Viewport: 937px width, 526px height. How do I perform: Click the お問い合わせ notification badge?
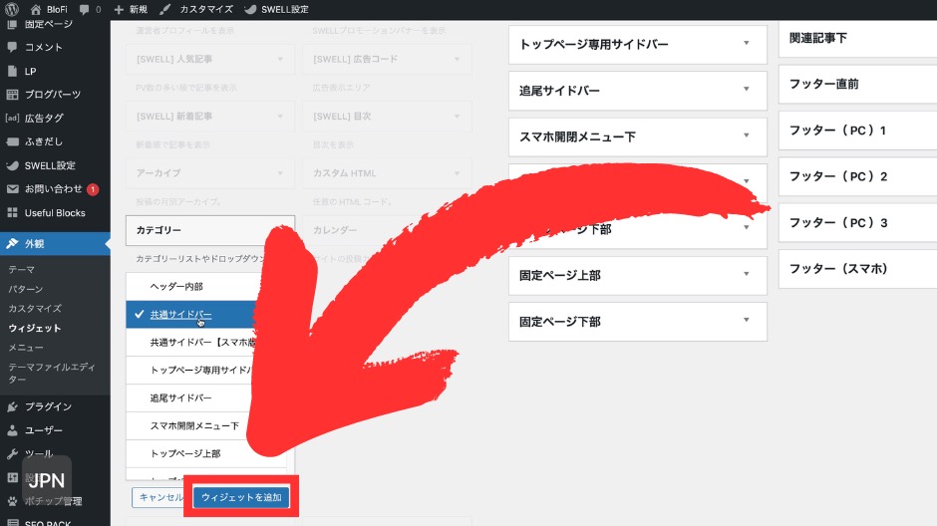[93, 189]
